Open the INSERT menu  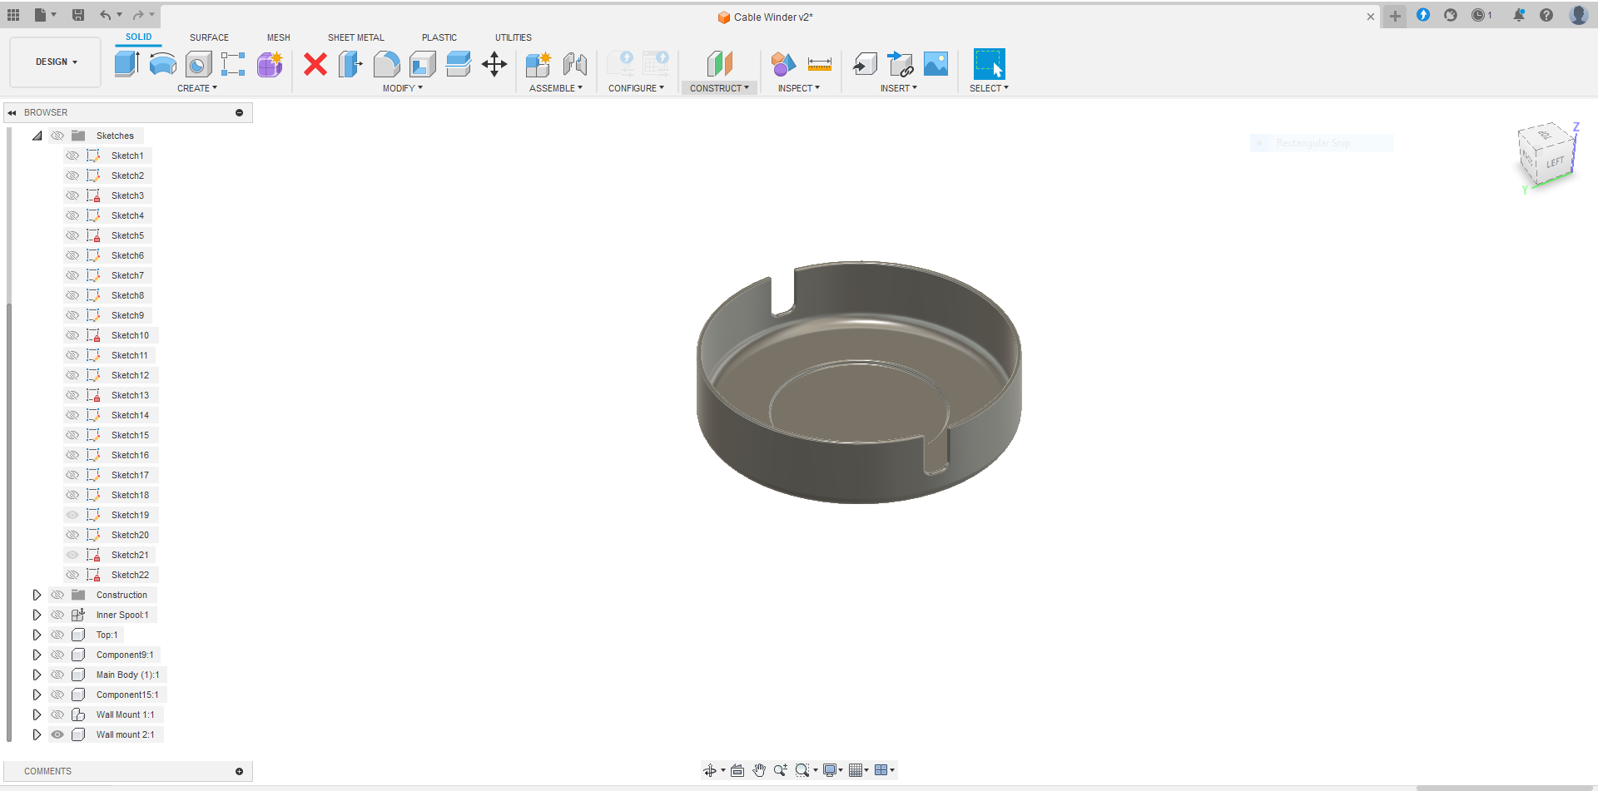(899, 88)
